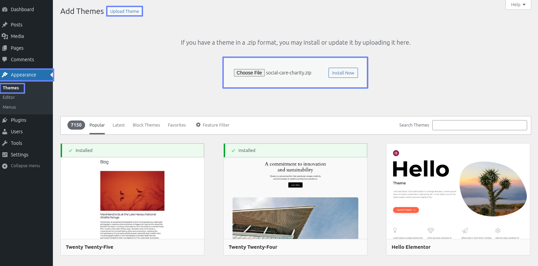The image size is (538, 266).
Task: Click Choose File button
Action: click(x=249, y=73)
